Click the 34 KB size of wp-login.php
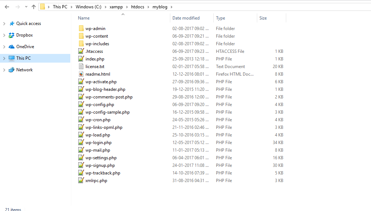This screenshot has width=371, height=211. (x=278, y=143)
